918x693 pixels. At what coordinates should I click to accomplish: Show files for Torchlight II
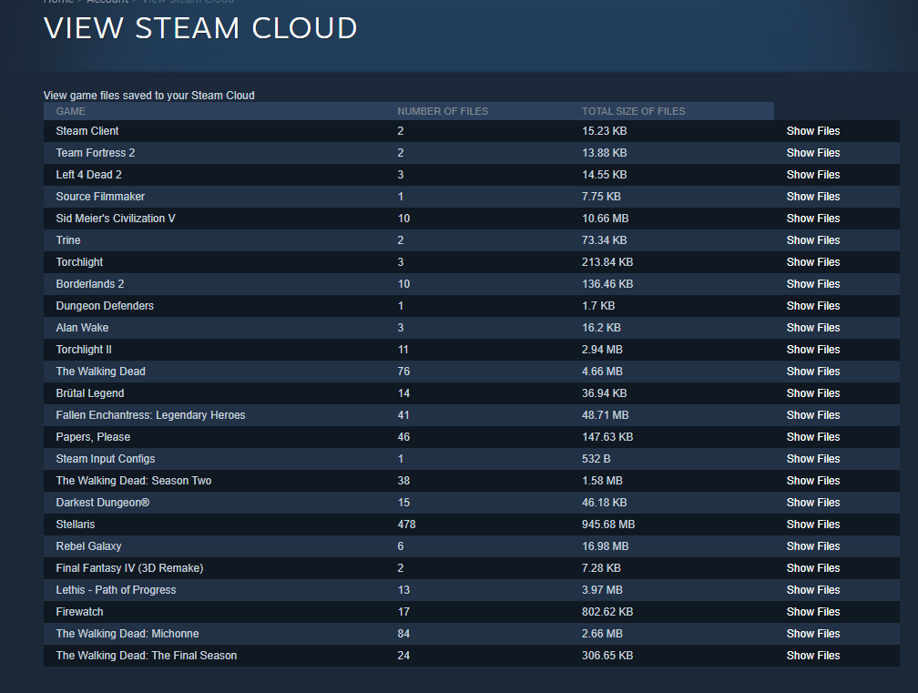tap(812, 350)
